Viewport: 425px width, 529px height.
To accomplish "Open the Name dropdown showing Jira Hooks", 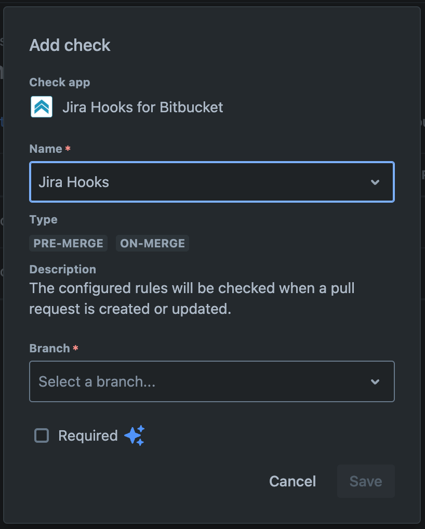I will click(211, 182).
